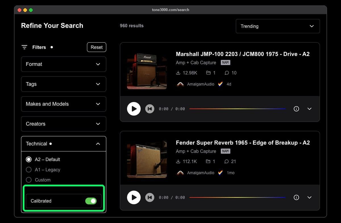Restart the Marshall JMP-100 audio preview

click(150, 109)
